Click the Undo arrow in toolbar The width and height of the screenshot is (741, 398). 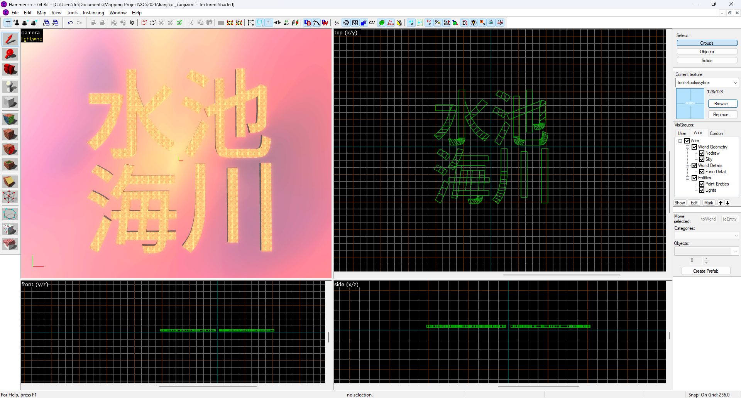point(70,23)
